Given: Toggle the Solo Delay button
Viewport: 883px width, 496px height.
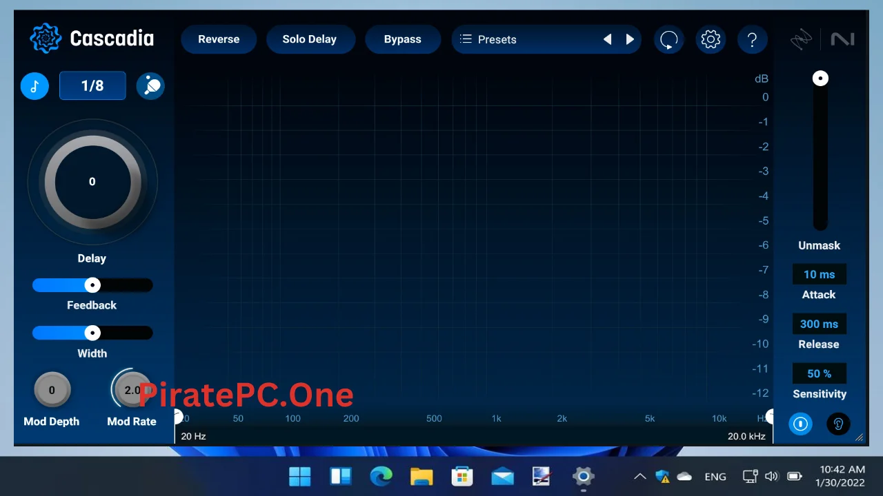Looking at the screenshot, I should tap(310, 39).
